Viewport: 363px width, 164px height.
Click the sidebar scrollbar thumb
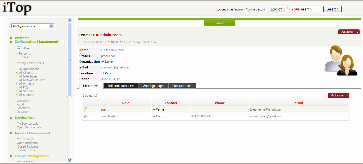point(70,60)
